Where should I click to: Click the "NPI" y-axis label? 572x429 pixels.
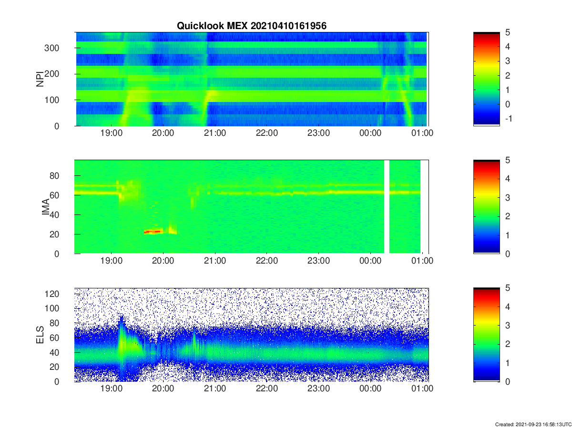coord(40,79)
